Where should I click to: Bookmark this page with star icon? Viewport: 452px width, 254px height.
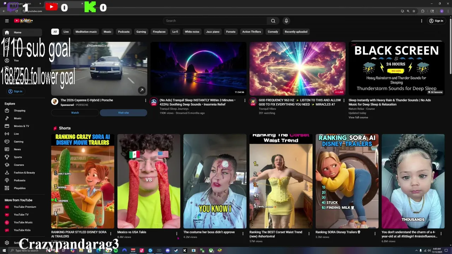tap(414, 11)
